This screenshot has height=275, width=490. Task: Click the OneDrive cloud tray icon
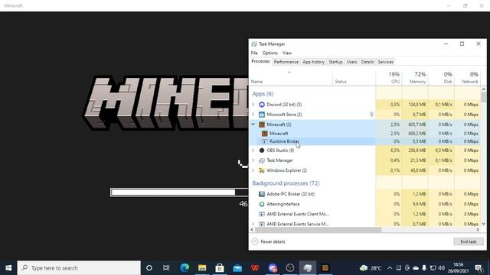(416, 268)
